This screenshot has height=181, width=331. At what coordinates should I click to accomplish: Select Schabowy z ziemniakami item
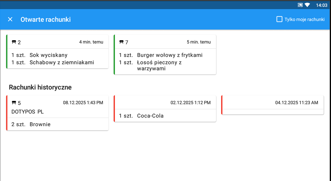[x=62, y=62]
